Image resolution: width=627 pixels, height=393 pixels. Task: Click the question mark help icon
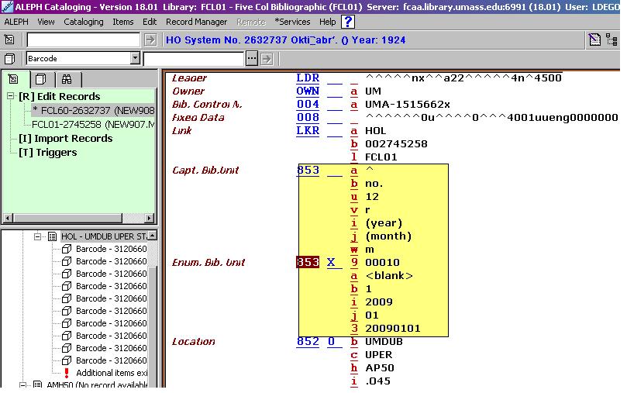coord(348,22)
